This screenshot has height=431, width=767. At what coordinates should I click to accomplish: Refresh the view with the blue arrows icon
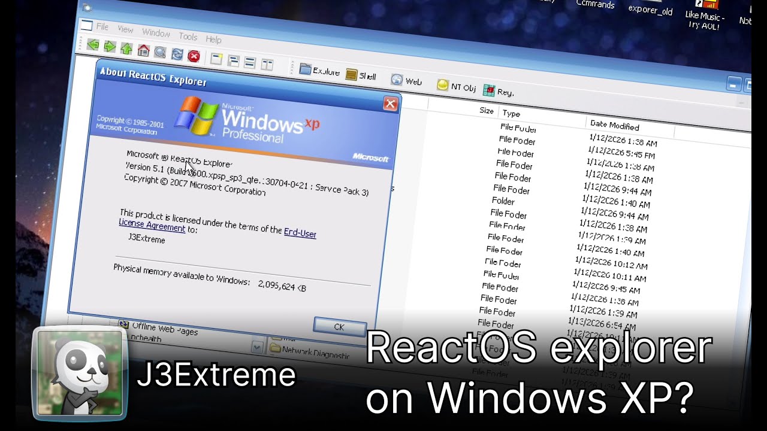click(177, 54)
